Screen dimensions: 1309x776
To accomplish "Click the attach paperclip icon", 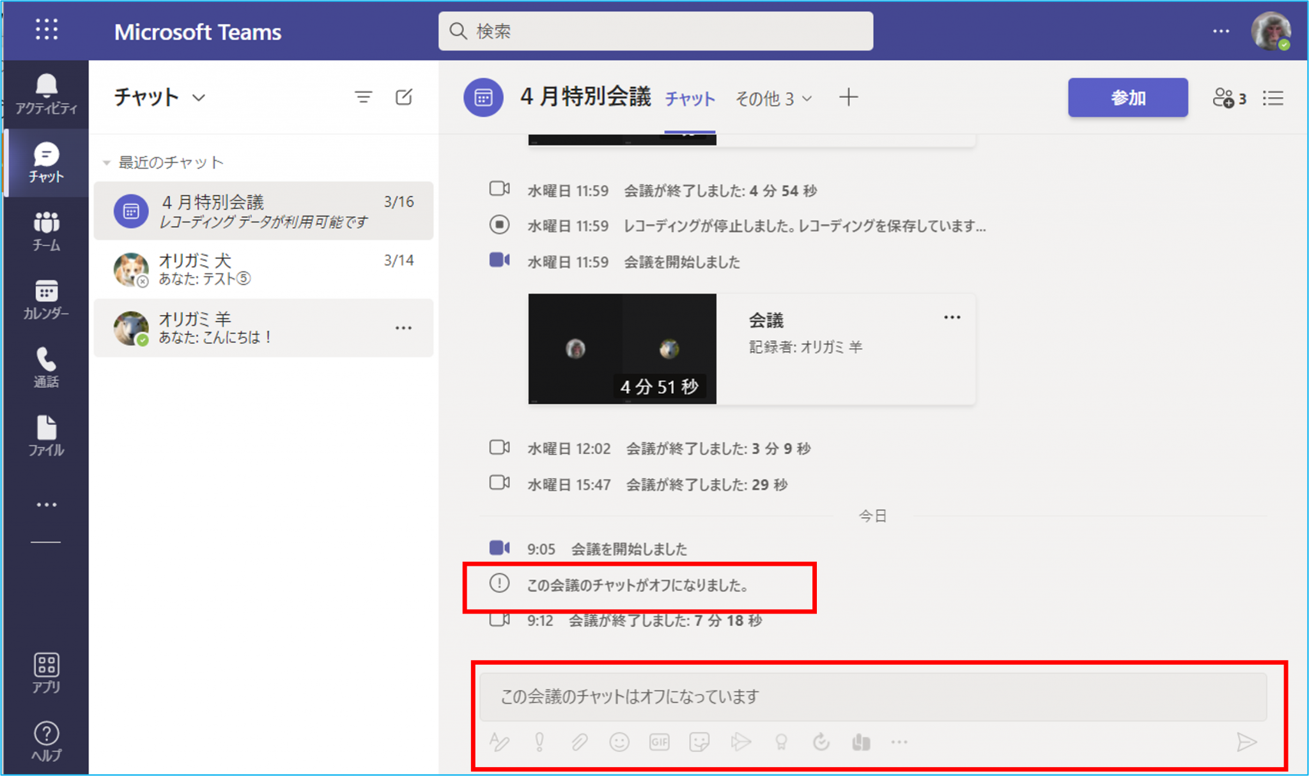I will tap(579, 741).
